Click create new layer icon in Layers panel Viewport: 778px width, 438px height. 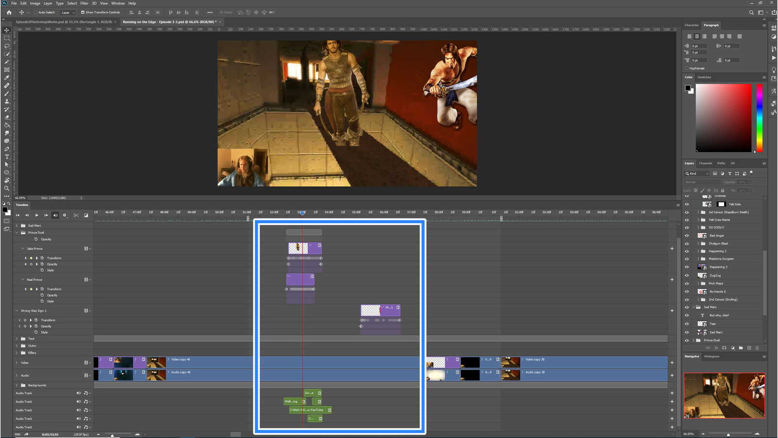coord(749,348)
